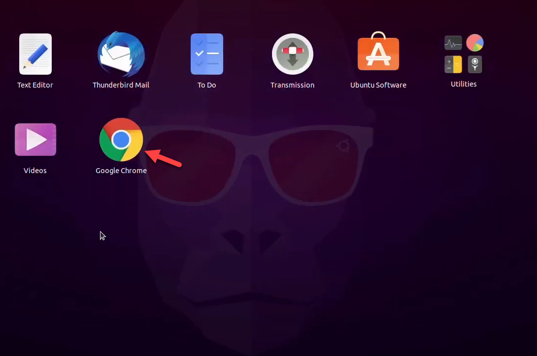The width and height of the screenshot is (537, 356).
Task: Click the "Thunderbird Mail" label
Action: click(x=121, y=85)
